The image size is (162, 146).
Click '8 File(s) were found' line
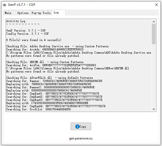tap(34, 40)
